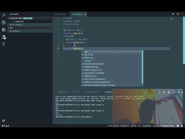The image size is (185, 139).
Task: Select the TERMINAL panel tab
Action: [x=109, y=92]
